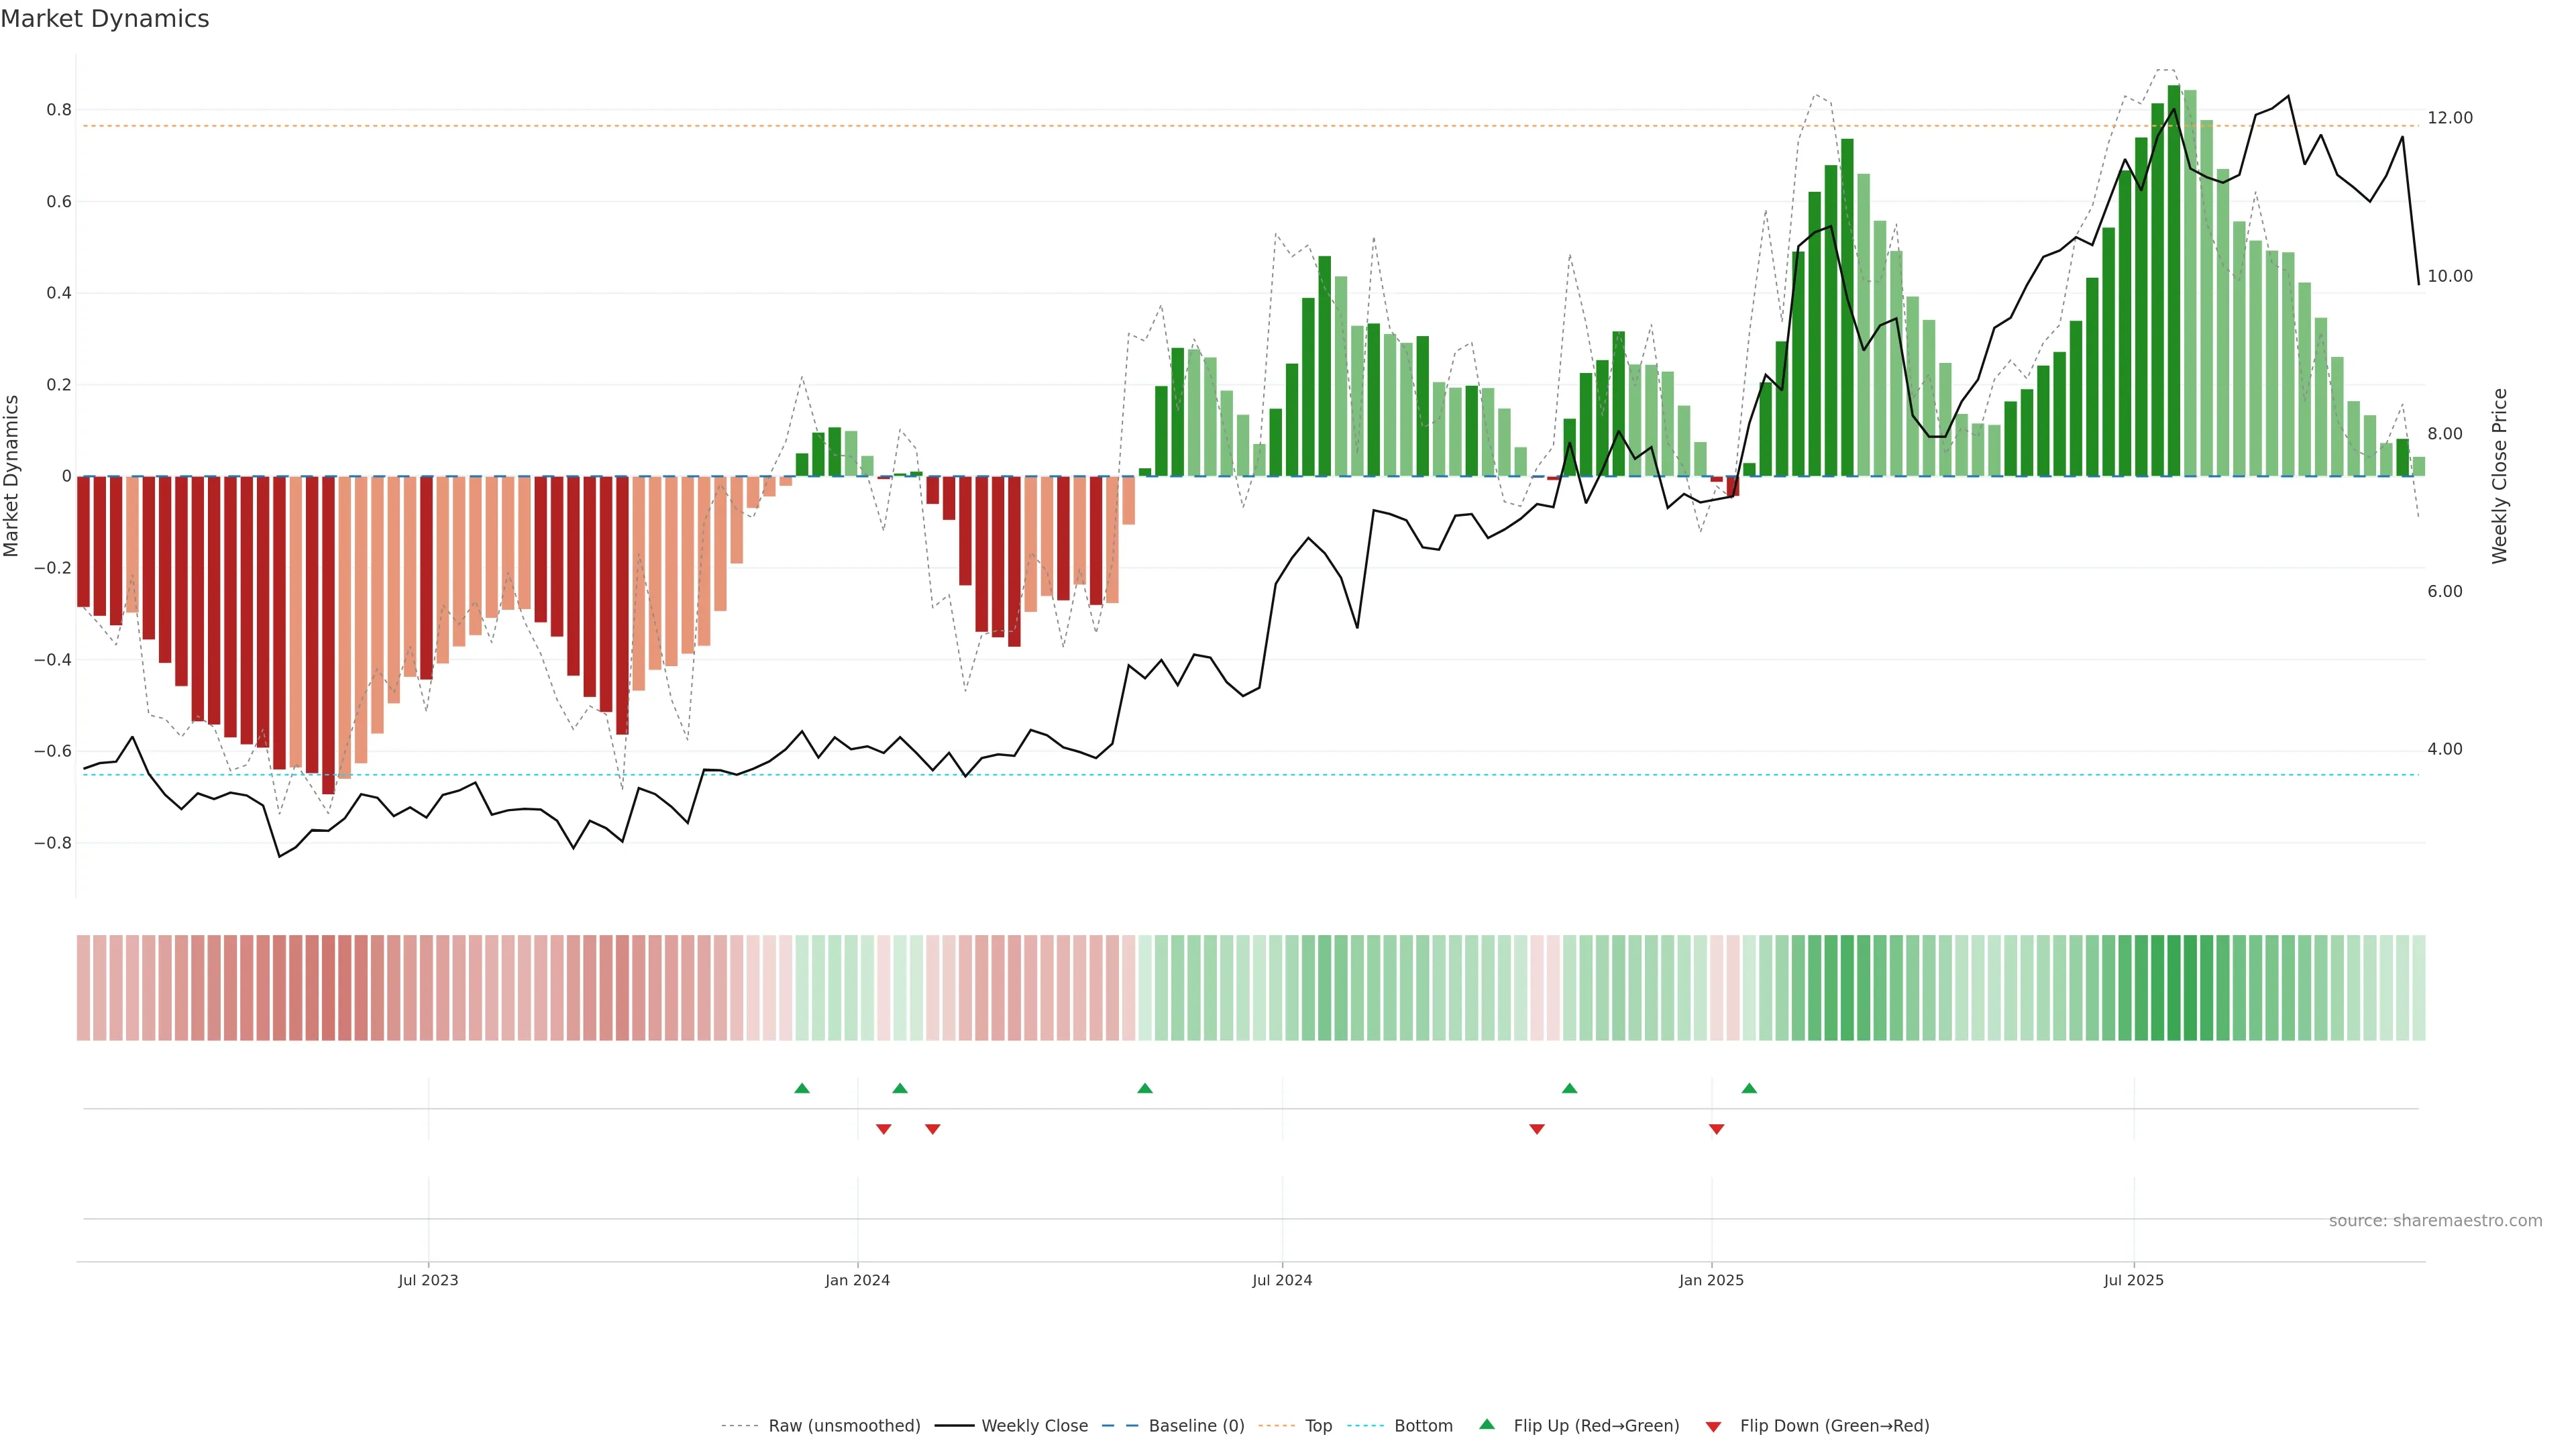The height and width of the screenshot is (1449, 2576).
Task: Click the flip-up triangle just after Jan 2024
Action: coord(899,1088)
